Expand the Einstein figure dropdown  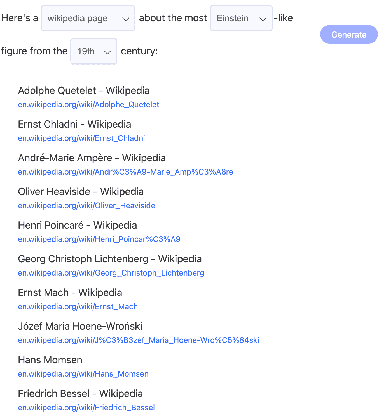point(241,19)
